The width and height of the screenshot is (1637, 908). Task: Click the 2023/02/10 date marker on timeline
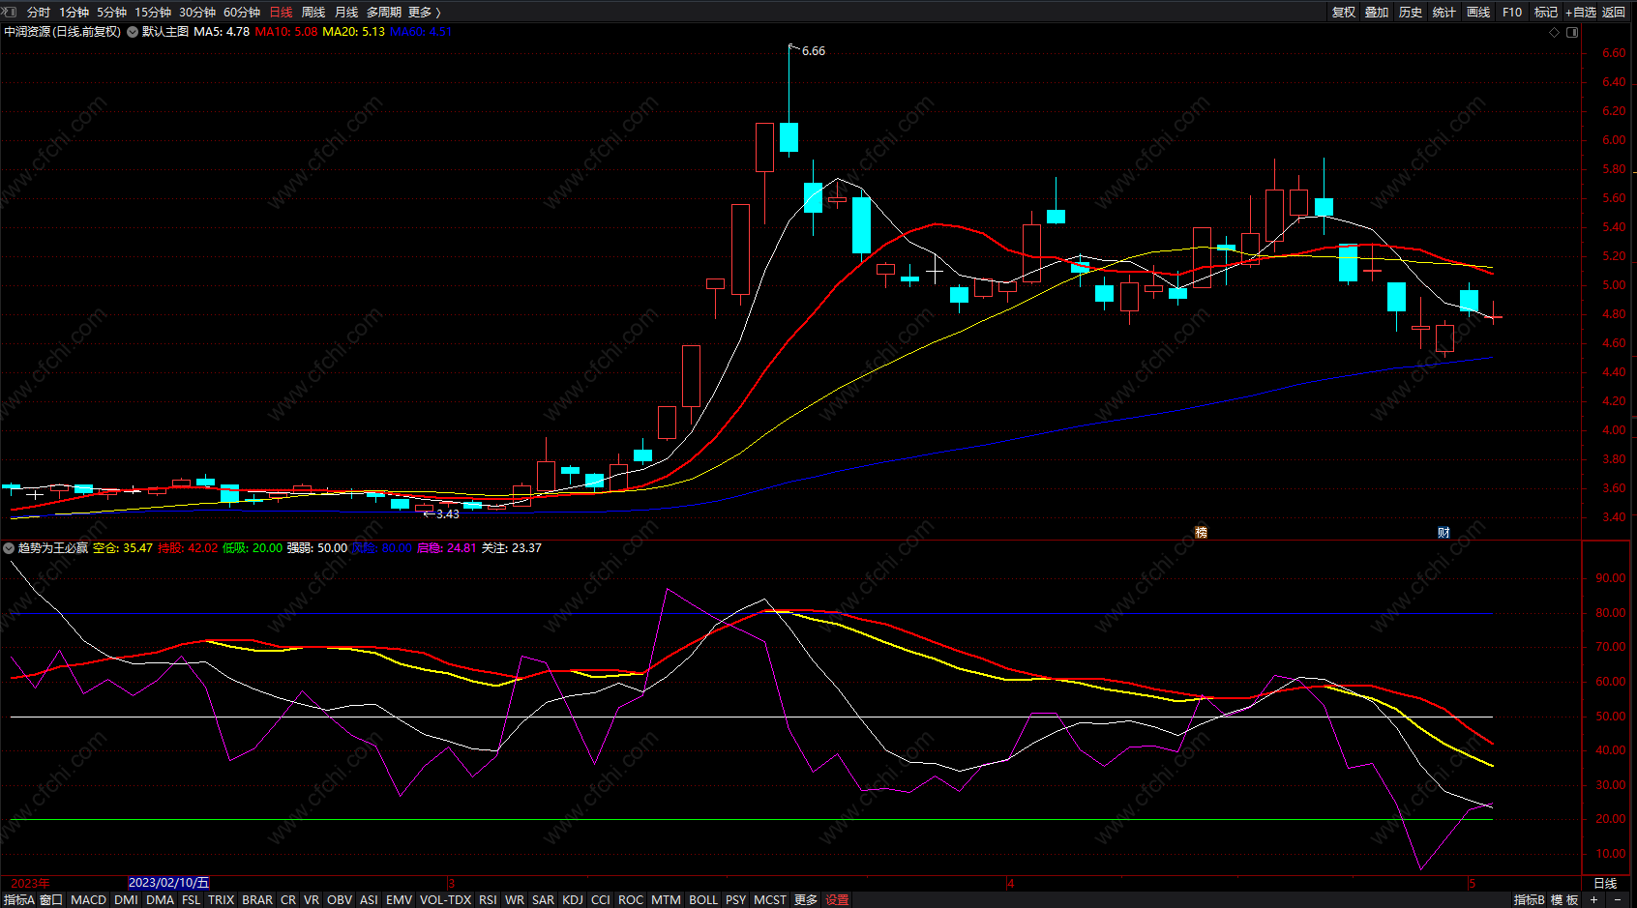pos(168,883)
